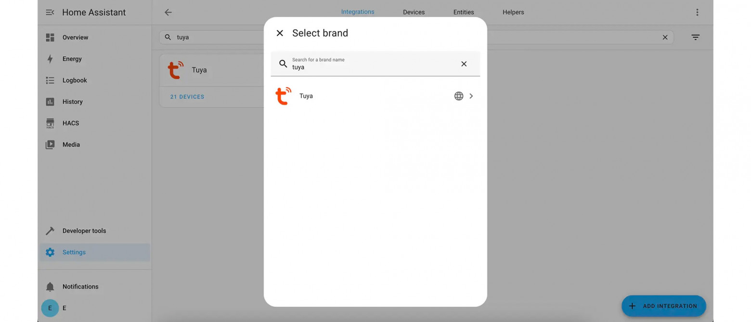The image size is (751, 322).
Task: Open the 21 devices link for Tuya
Action: pyautogui.click(x=187, y=97)
